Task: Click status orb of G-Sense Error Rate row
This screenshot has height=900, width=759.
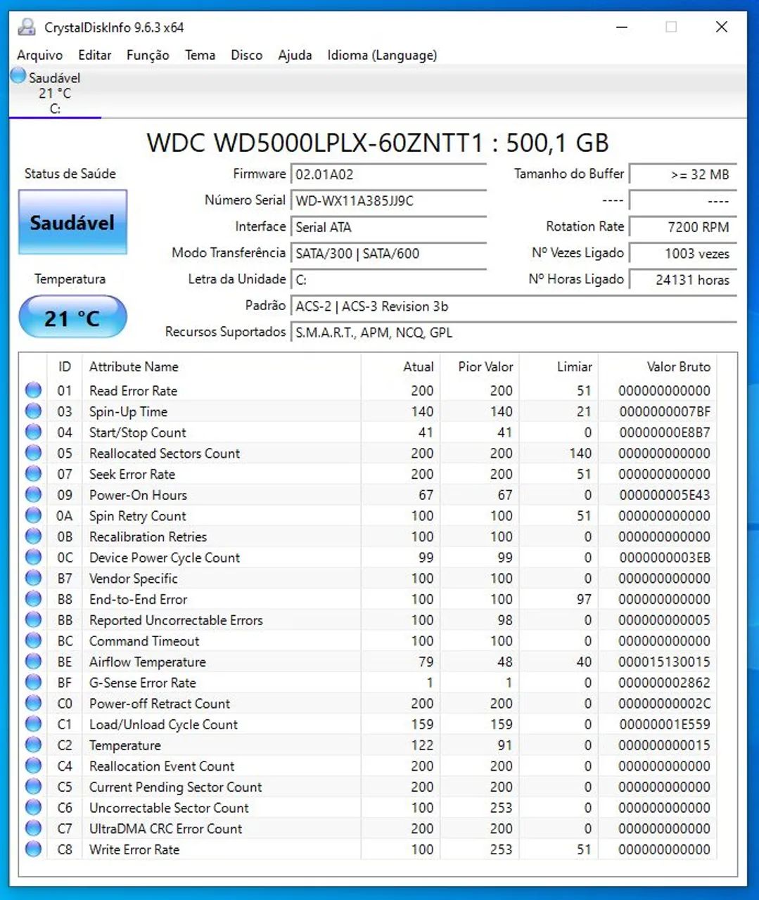Action: (x=33, y=683)
